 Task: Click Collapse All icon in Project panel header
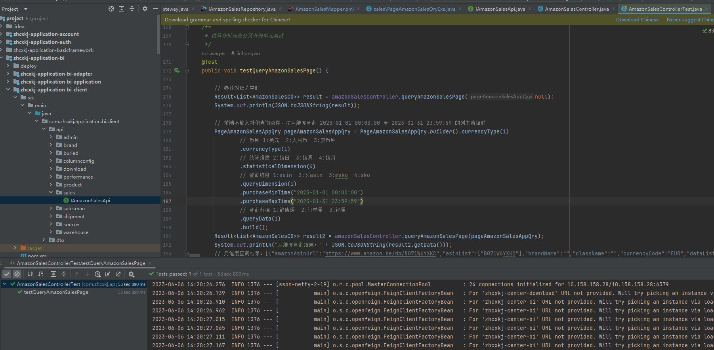click(x=132, y=9)
